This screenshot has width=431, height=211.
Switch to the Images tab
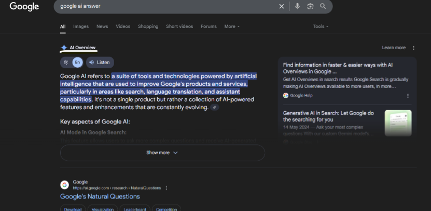pyautogui.click(x=81, y=26)
